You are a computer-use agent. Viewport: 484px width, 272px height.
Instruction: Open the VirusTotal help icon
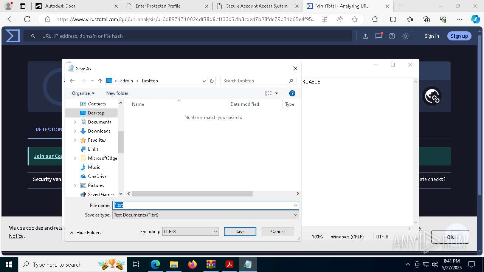pos(392,36)
